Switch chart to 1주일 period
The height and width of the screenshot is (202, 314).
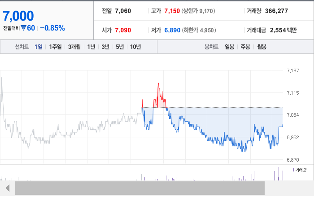click(55, 47)
